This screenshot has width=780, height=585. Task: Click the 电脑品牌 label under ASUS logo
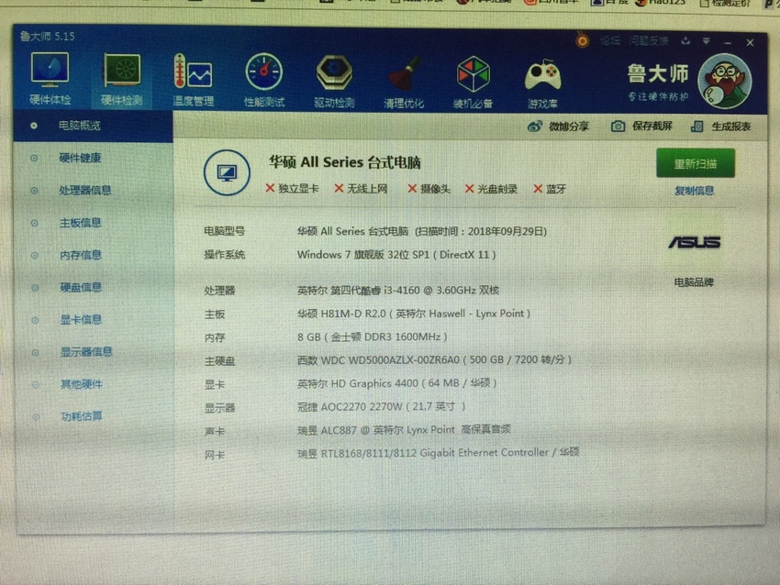(x=694, y=282)
